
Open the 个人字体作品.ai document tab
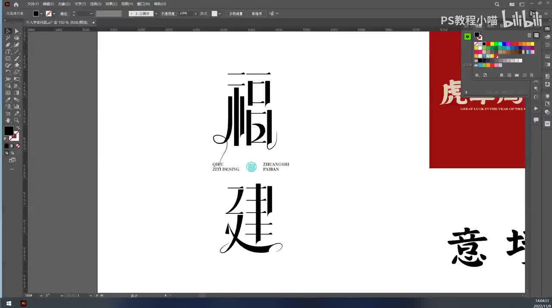coord(56,22)
